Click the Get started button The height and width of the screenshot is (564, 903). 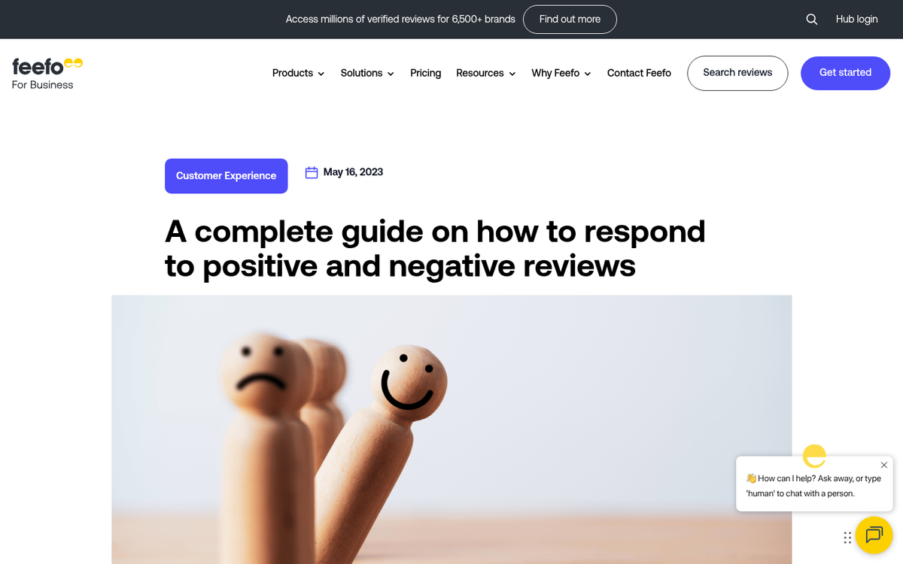[x=845, y=73]
